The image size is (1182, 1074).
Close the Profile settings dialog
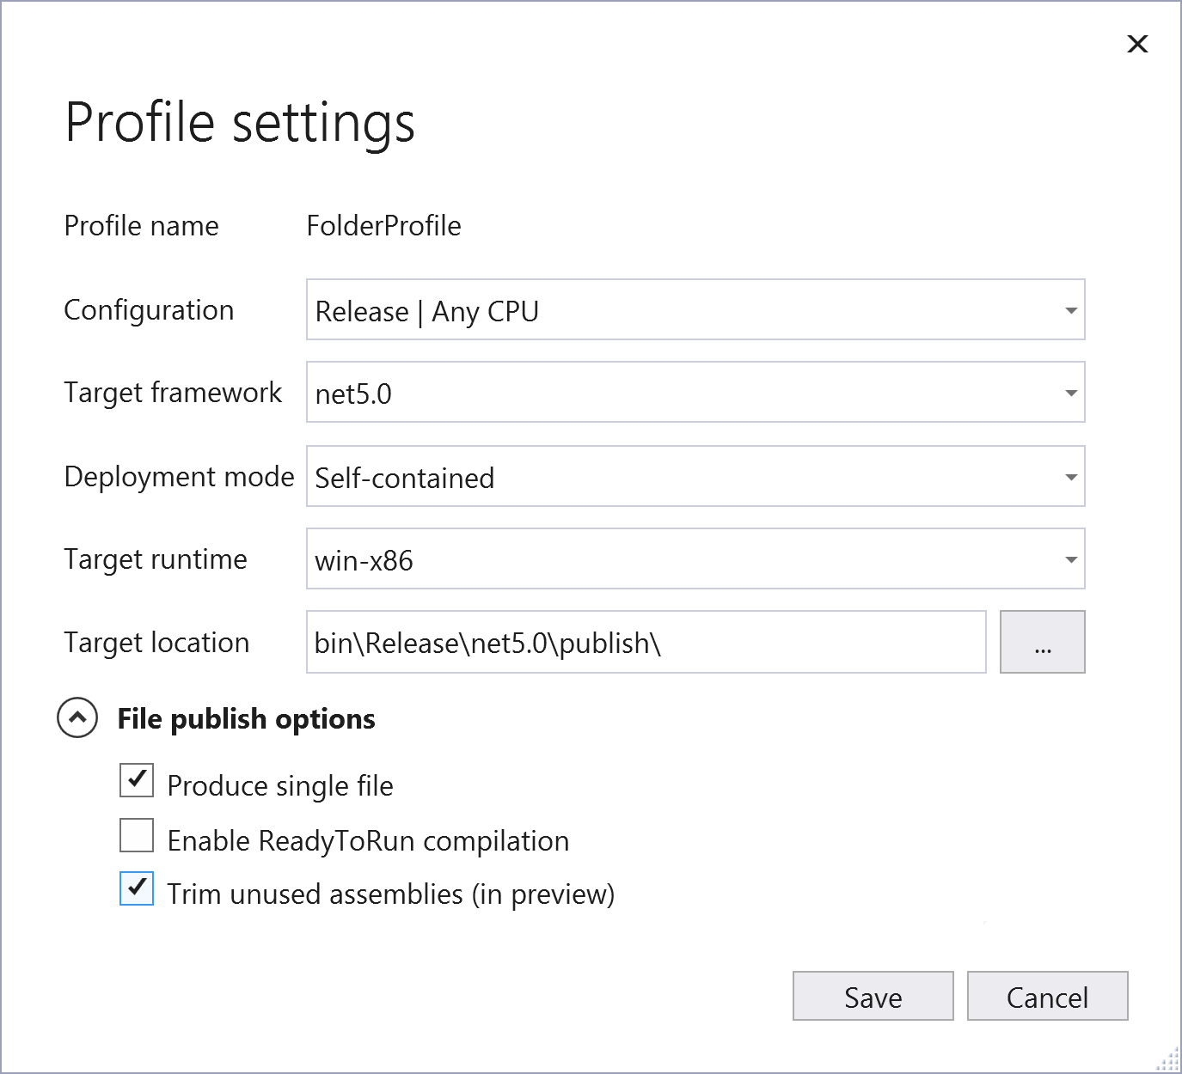(x=1137, y=44)
